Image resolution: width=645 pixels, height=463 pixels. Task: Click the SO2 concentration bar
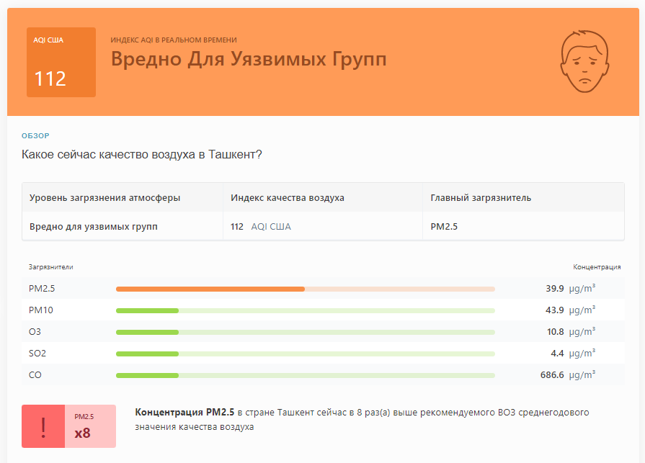(306, 354)
